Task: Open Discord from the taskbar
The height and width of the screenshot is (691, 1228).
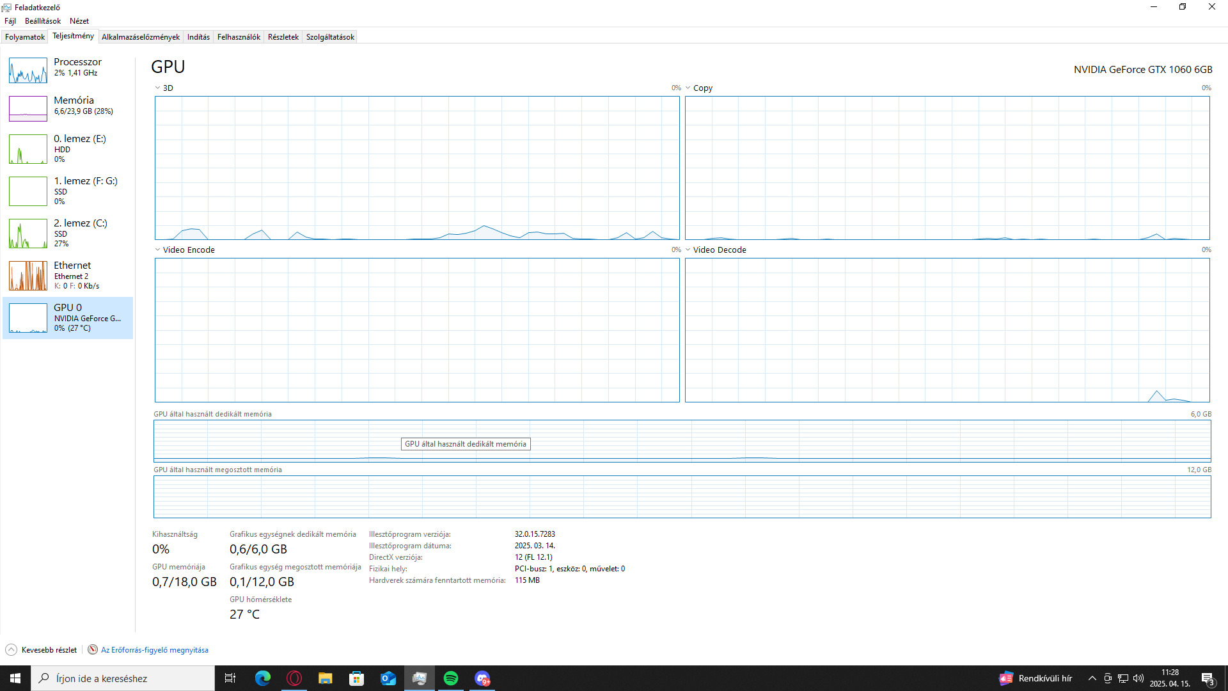Action: tap(482, 678)
